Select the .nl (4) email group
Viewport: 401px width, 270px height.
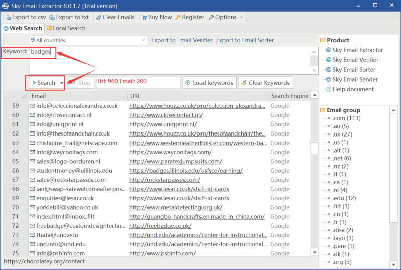click(340, 190)
